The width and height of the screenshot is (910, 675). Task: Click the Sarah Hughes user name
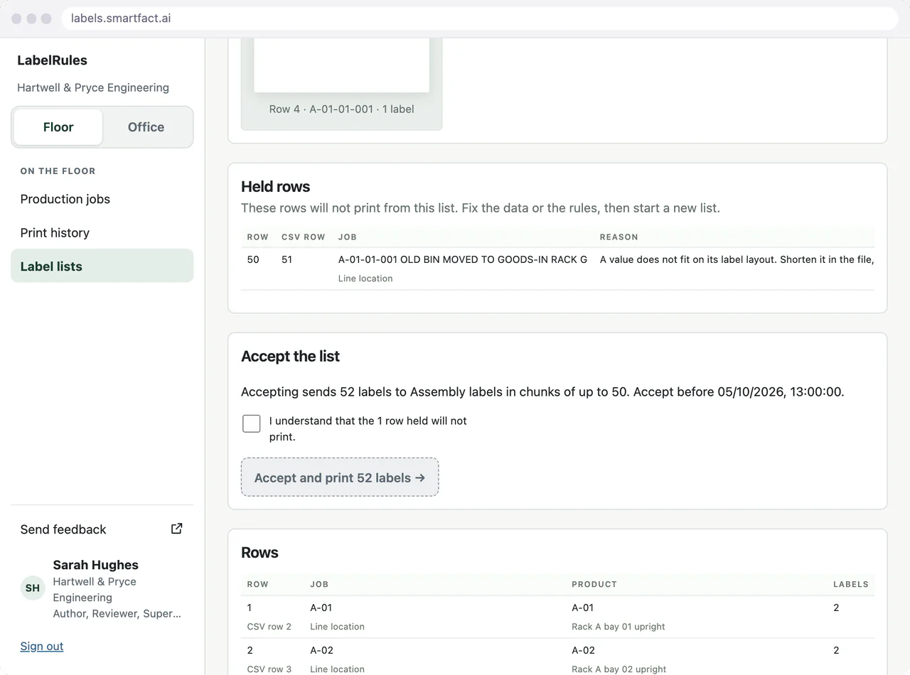pyautogui.click(x=96, y=565)
